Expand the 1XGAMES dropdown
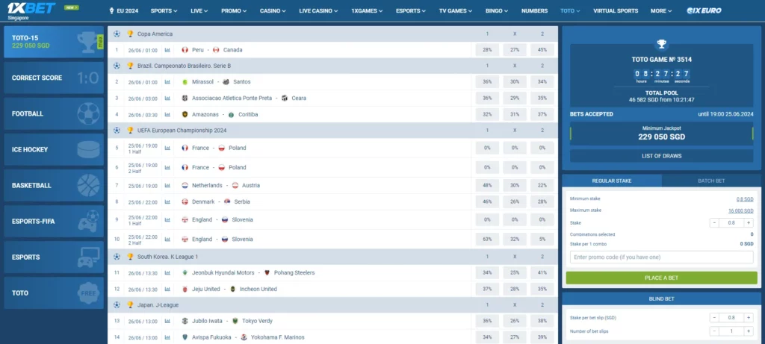The image size is (765, 344). click(368, 10)
